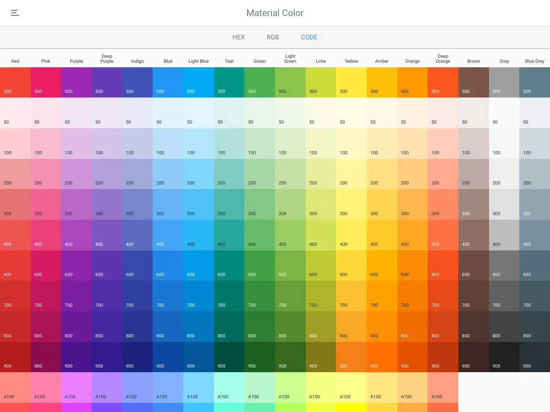Switch to the RGB tab

[273, 37]
